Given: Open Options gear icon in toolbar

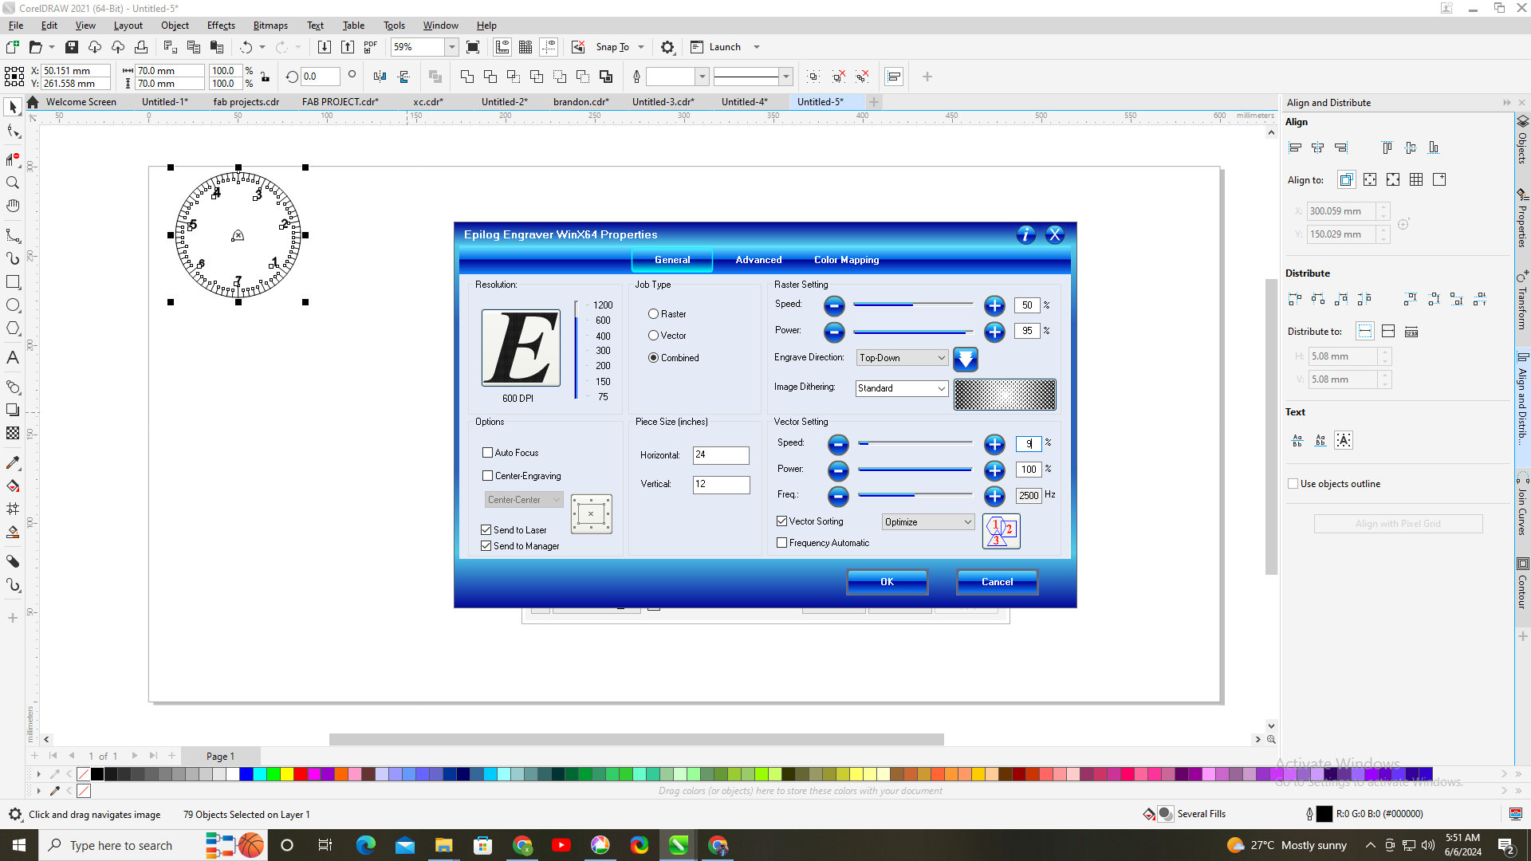Looking at the screenshot, I should 668,47.
